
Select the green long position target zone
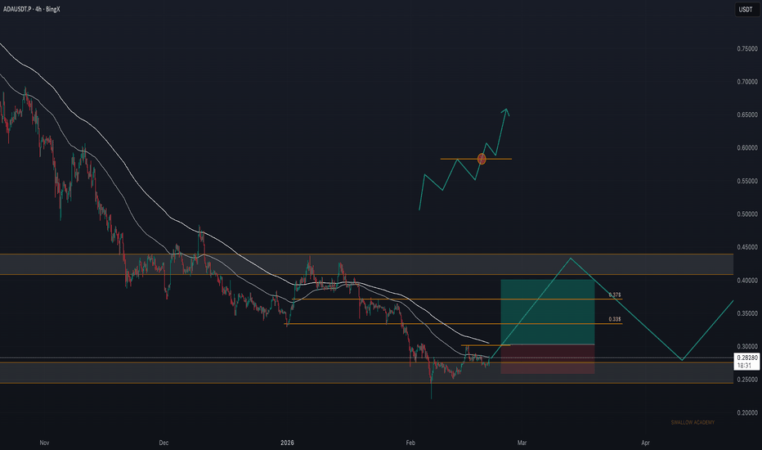coord(547,311)
